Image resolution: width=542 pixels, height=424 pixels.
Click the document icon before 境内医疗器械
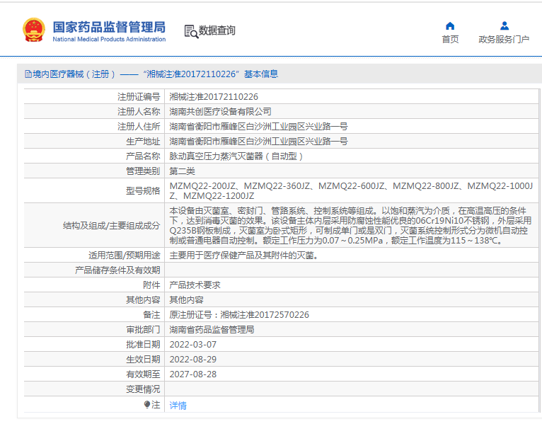[28, 74]
